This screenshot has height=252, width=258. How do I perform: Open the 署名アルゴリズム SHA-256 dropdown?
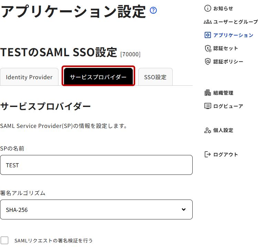coord(96,209)
